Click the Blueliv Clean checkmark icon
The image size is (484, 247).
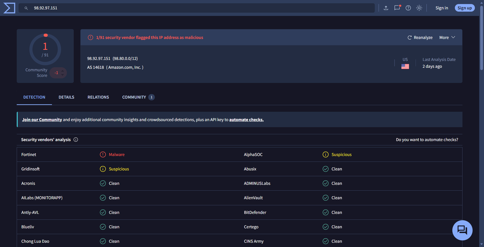click(103, 227)
